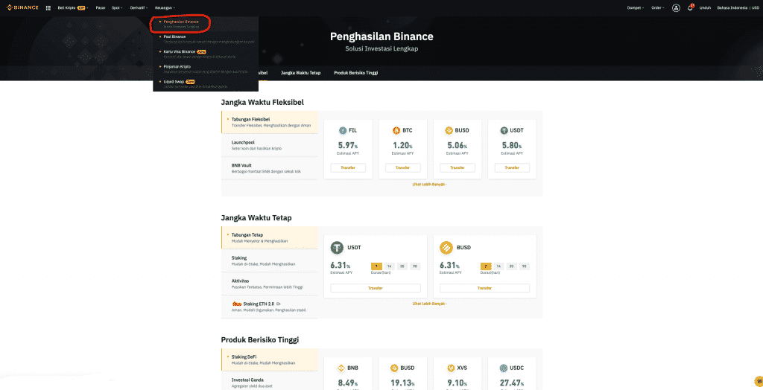Image resolution: width=763 pixels, height=390 pixels.
Task: Click the FIL coin icon
Action: click(x=343, y=130)
